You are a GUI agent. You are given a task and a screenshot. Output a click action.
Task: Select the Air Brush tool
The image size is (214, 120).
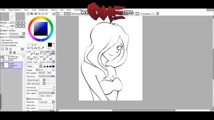click(x=36, y=53)
